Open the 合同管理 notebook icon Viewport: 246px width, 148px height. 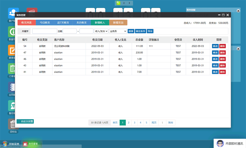[12, 87]
